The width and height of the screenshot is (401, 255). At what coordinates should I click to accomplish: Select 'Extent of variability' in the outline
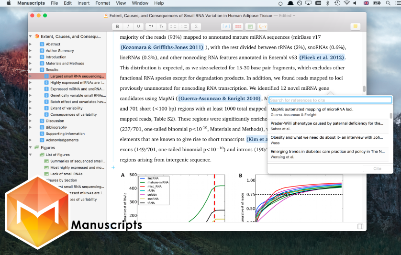[x=67, y=108]
